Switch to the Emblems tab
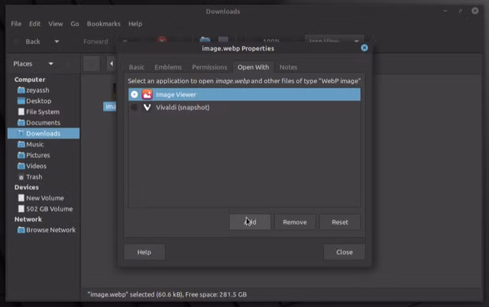The image size is (489, 307). coord(168,67)
